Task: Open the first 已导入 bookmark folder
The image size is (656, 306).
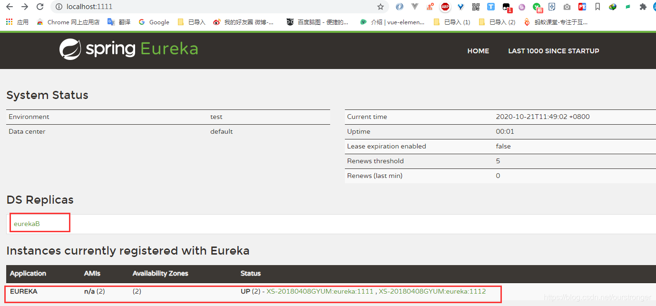Action: (x=191, y=22)
